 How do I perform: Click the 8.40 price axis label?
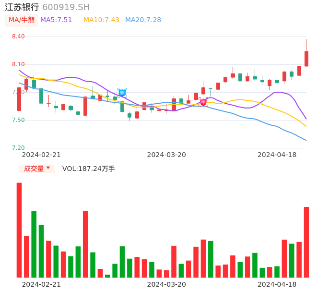point(18,36)
